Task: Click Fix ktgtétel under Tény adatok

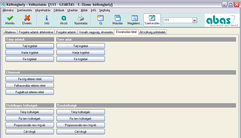Action: tap(30, 59)
